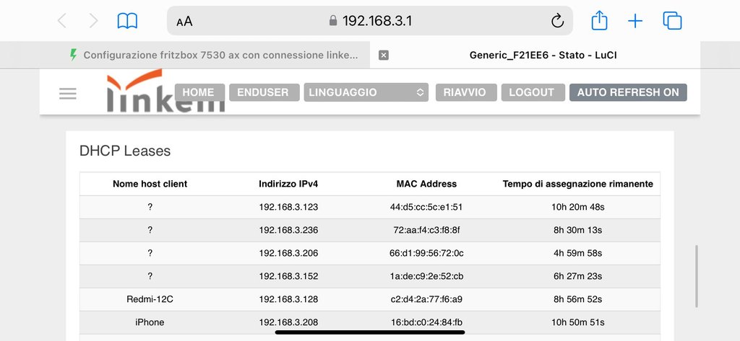Open the hamburger menu on Linkem page
The width and height of the screenshot is (740, 341).
68,94
